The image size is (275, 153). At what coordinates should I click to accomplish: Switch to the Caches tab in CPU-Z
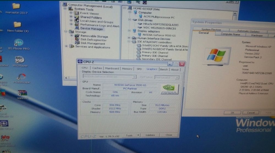97,68
